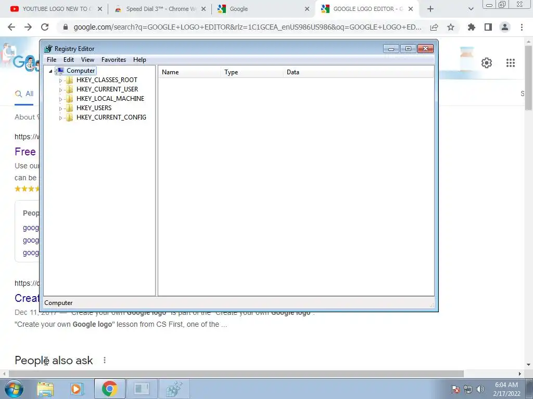
Task: Expand the HKEY_CLASSES_ROOT key
Action: tap(60, 81)
